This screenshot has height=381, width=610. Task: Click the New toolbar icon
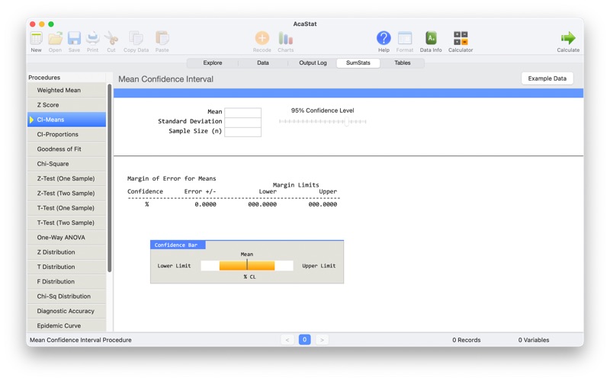coord(36,39)
